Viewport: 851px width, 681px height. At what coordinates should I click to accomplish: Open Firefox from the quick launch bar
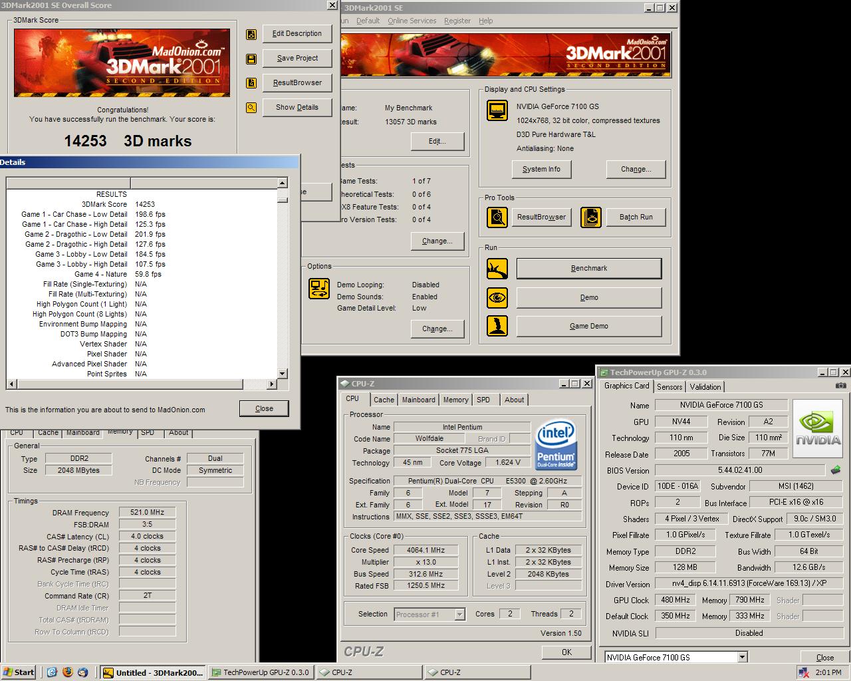coord(67,672)
